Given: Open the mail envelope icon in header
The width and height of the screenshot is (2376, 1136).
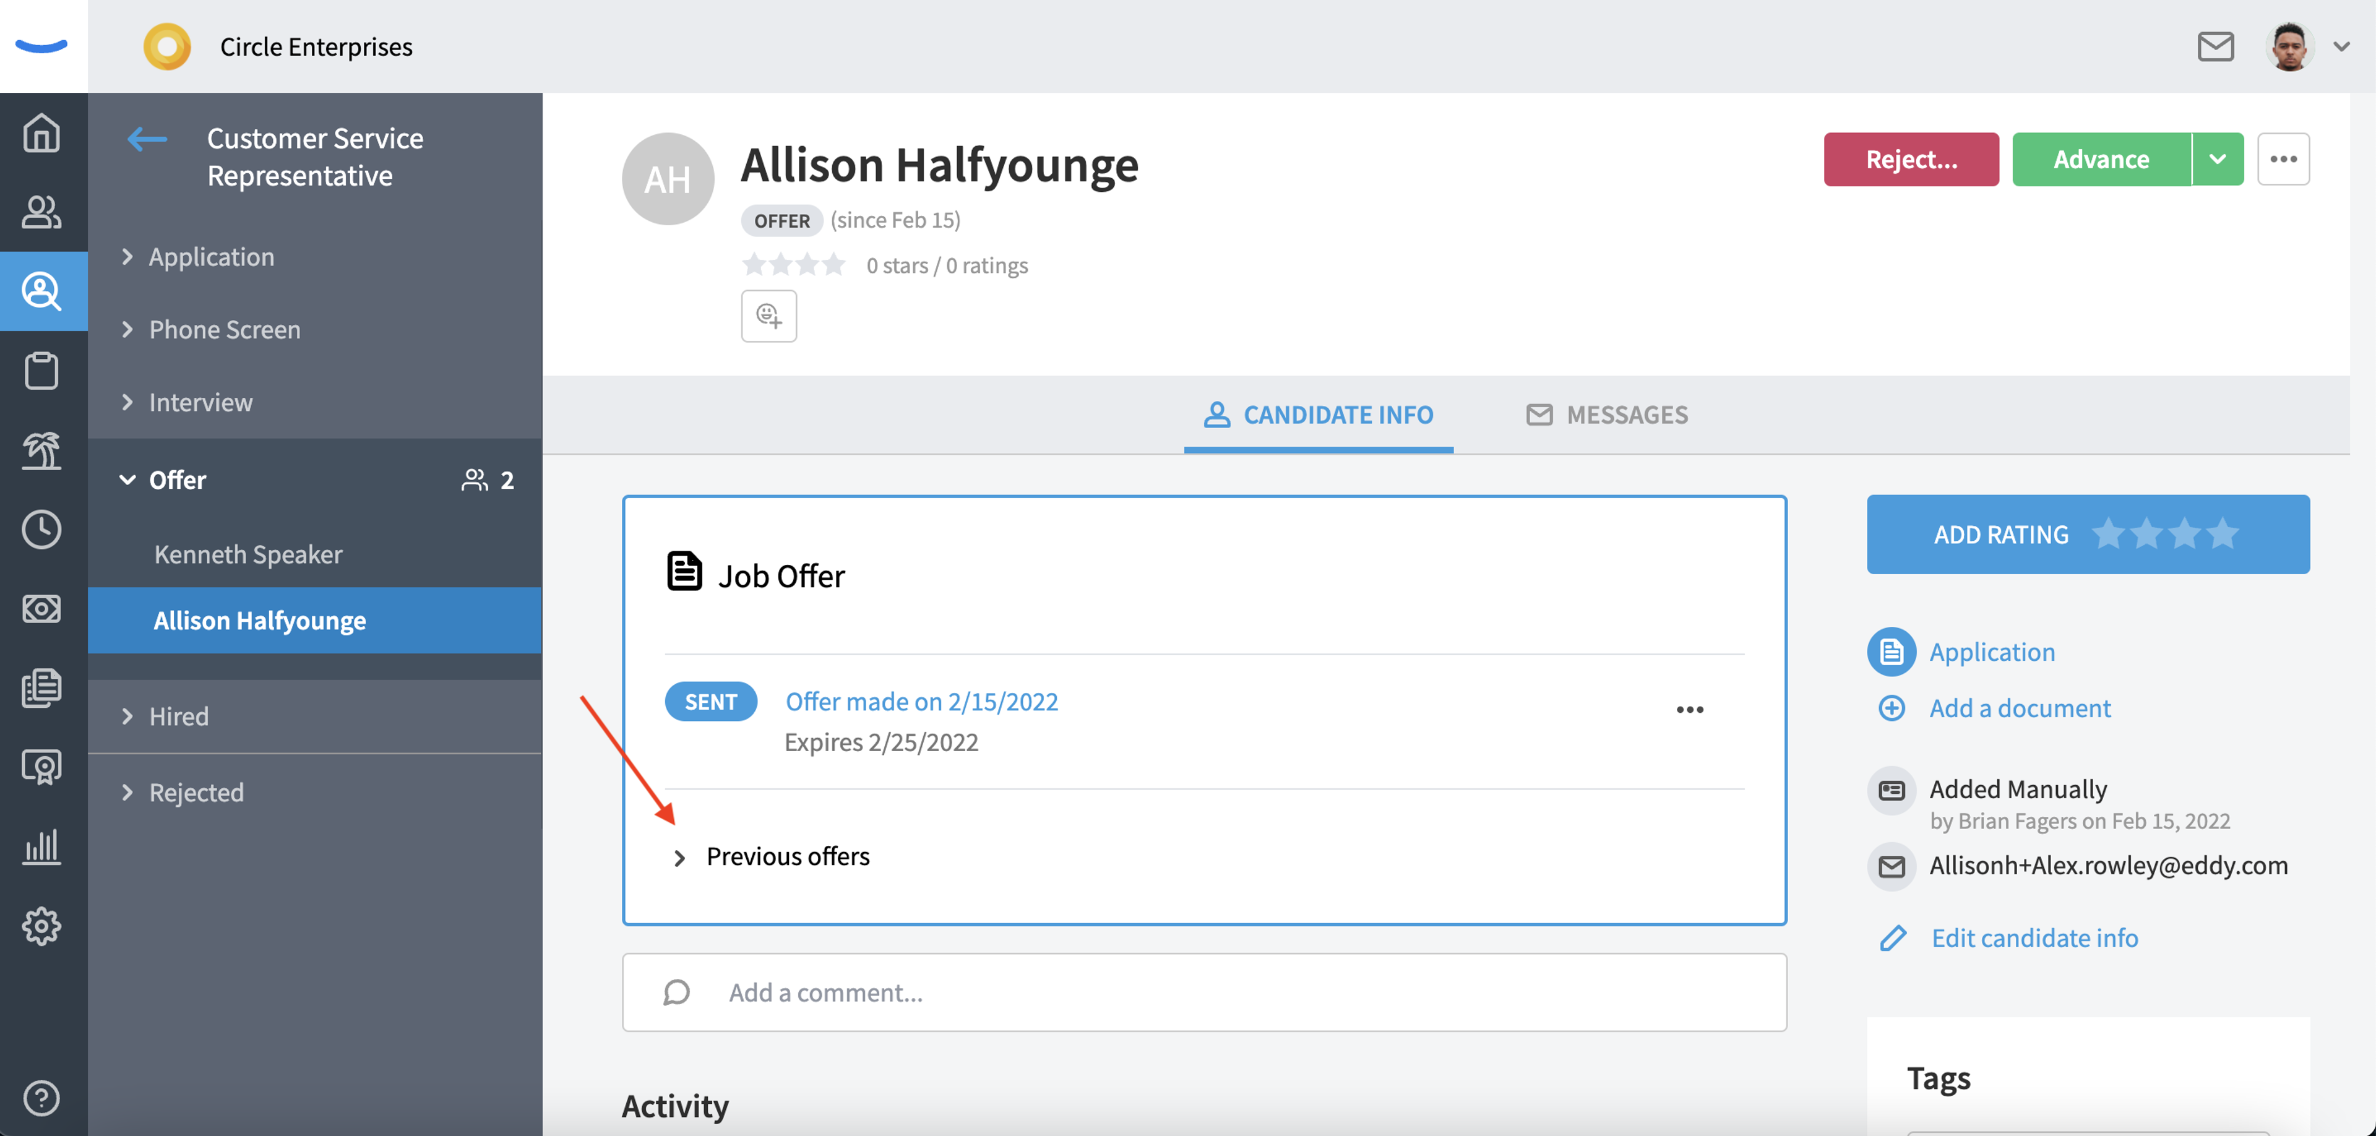Looking at the screenshot, I should click(x=2215, y=46).
